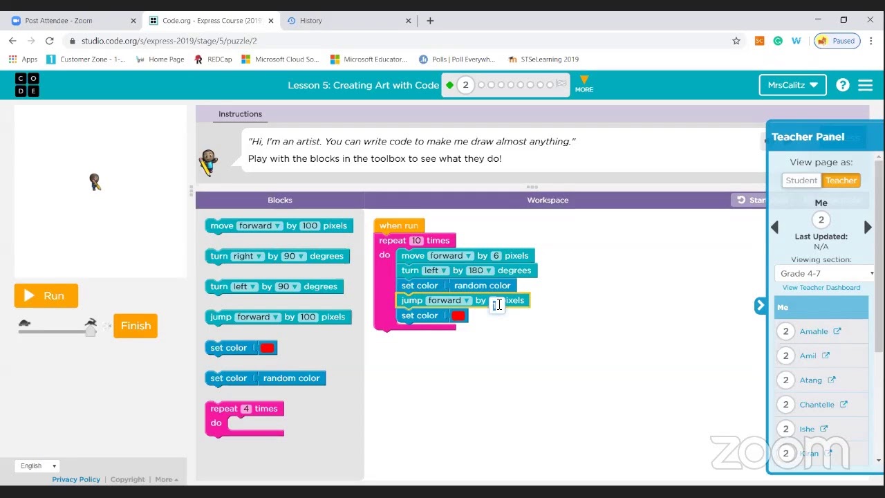This screenshot has width=885, height=498.
Task: Click the Paused profile icon
Action: click(x=837, y=41)
